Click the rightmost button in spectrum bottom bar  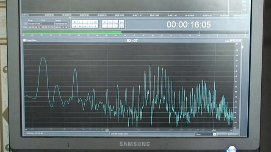coord(233,134)
